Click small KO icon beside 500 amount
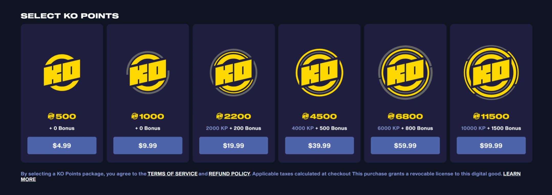This screenshot has height=195, width=552. point(51,116)
